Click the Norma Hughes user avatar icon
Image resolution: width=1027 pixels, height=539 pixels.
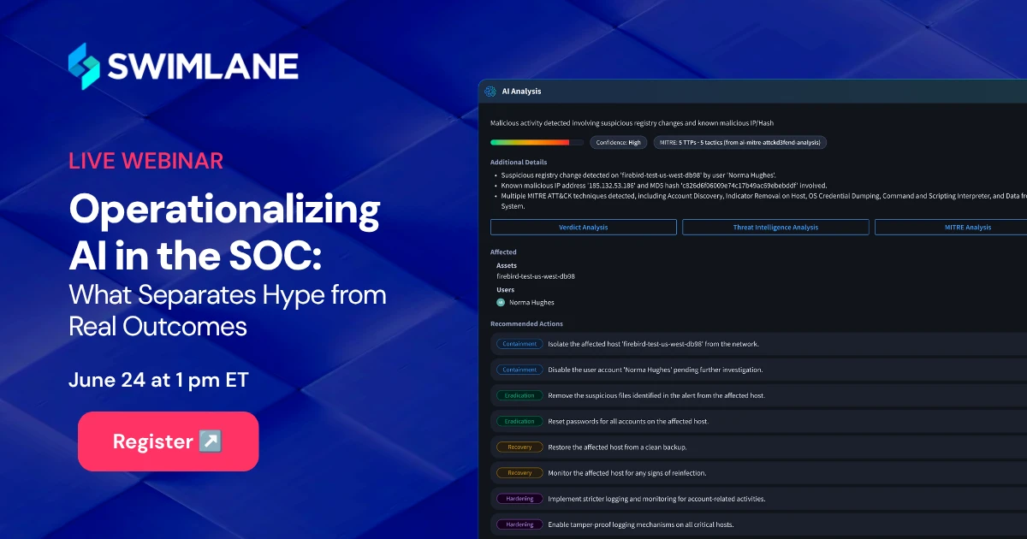coord(501,302)
